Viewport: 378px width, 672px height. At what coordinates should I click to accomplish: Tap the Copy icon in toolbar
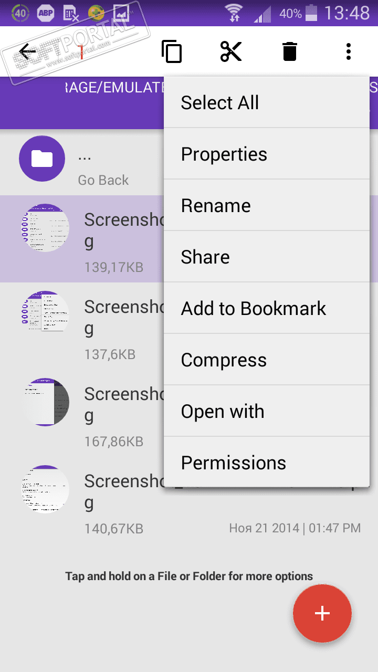172,51
